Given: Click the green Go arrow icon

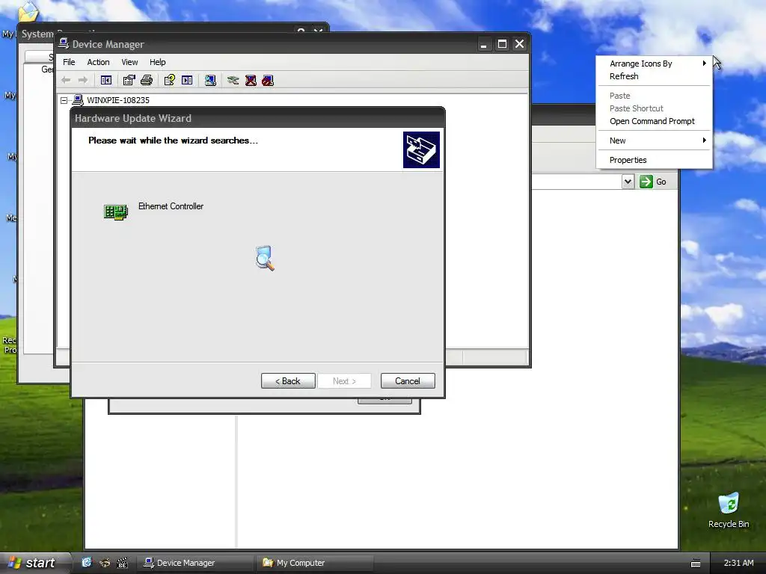Looking at the screenshot, I should pos(646,182).
